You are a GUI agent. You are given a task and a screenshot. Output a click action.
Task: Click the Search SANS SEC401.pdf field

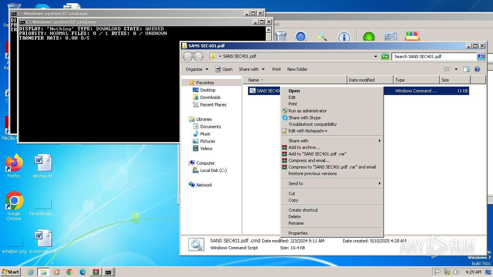(x=434, y=57)
